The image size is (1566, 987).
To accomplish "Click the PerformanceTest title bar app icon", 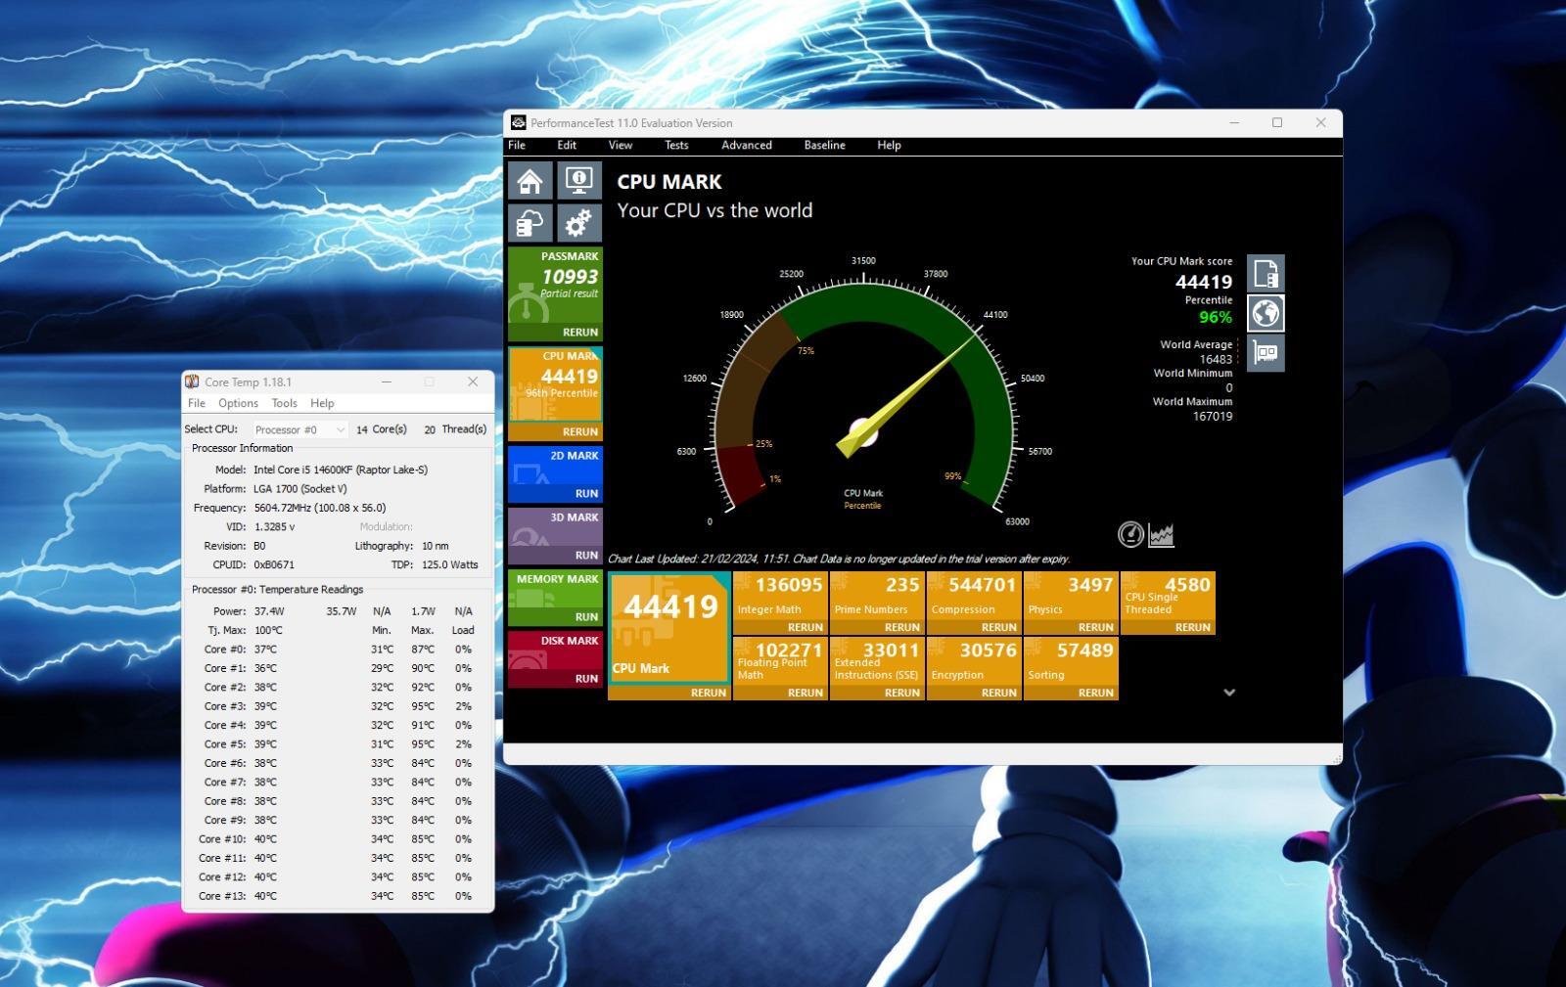I will click(519, 122).
